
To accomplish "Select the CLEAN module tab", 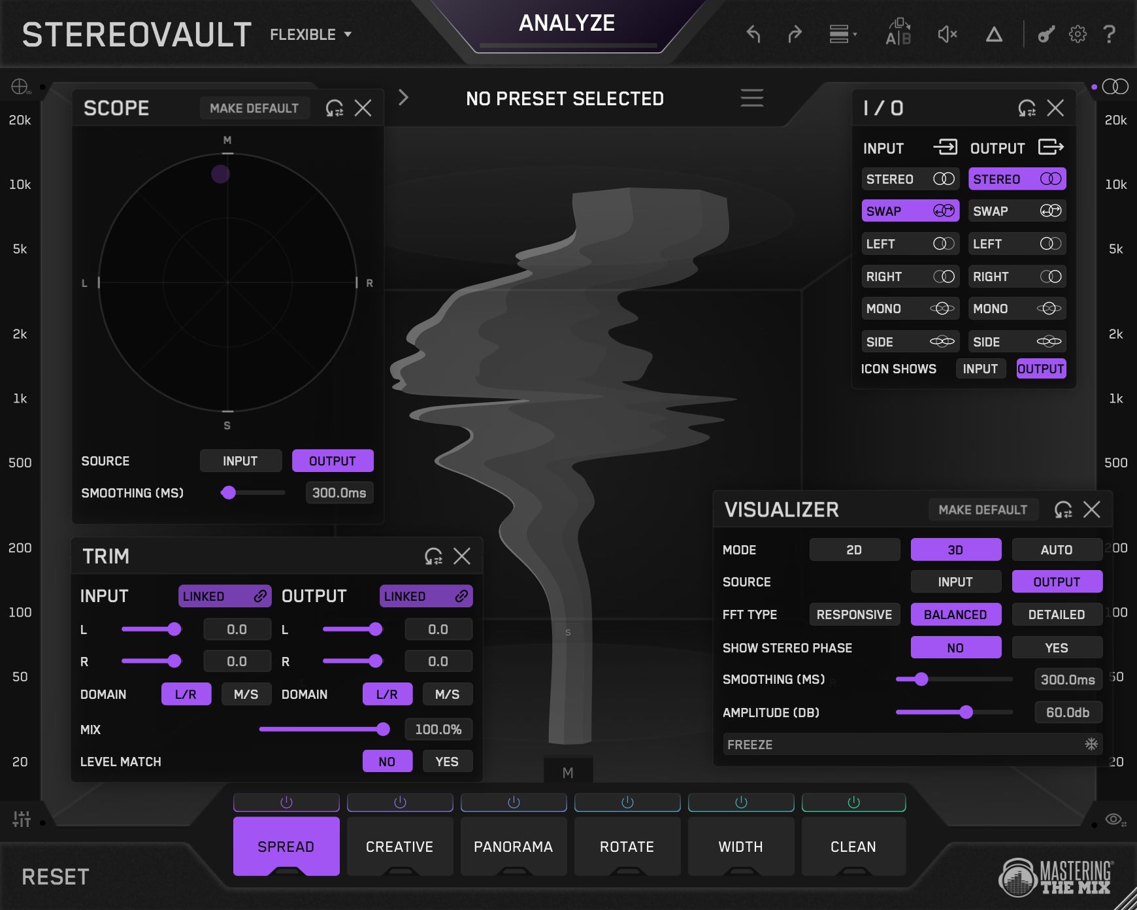I will click(x=853, y=847).
